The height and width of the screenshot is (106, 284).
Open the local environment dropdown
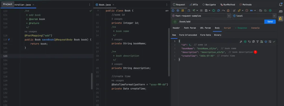click(254, 16)
